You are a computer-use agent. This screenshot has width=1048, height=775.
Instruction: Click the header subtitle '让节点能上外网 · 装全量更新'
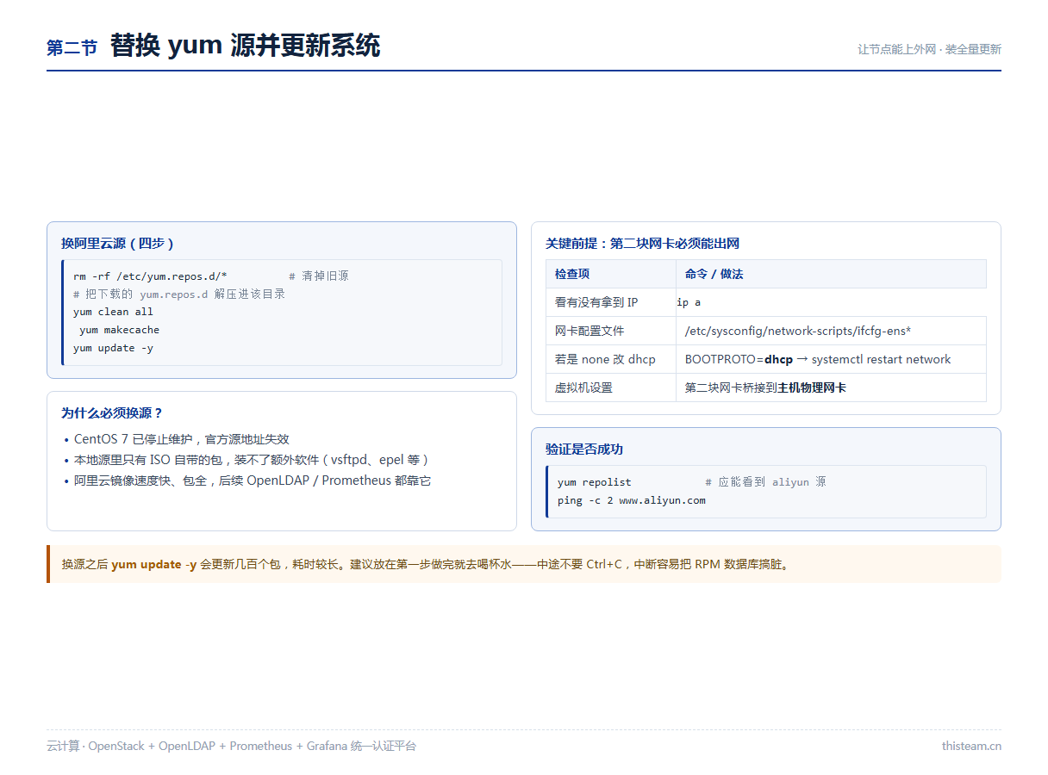click(x=929, y=50)
